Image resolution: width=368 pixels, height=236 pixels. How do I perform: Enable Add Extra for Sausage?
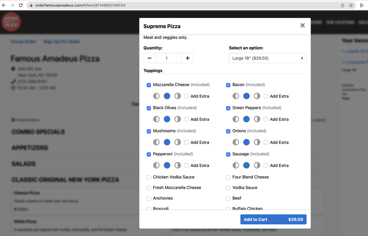click(266, 166)
